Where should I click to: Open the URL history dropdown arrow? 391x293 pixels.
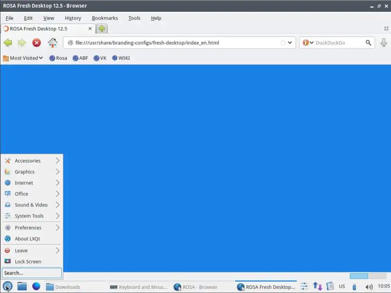pos(290,43)
